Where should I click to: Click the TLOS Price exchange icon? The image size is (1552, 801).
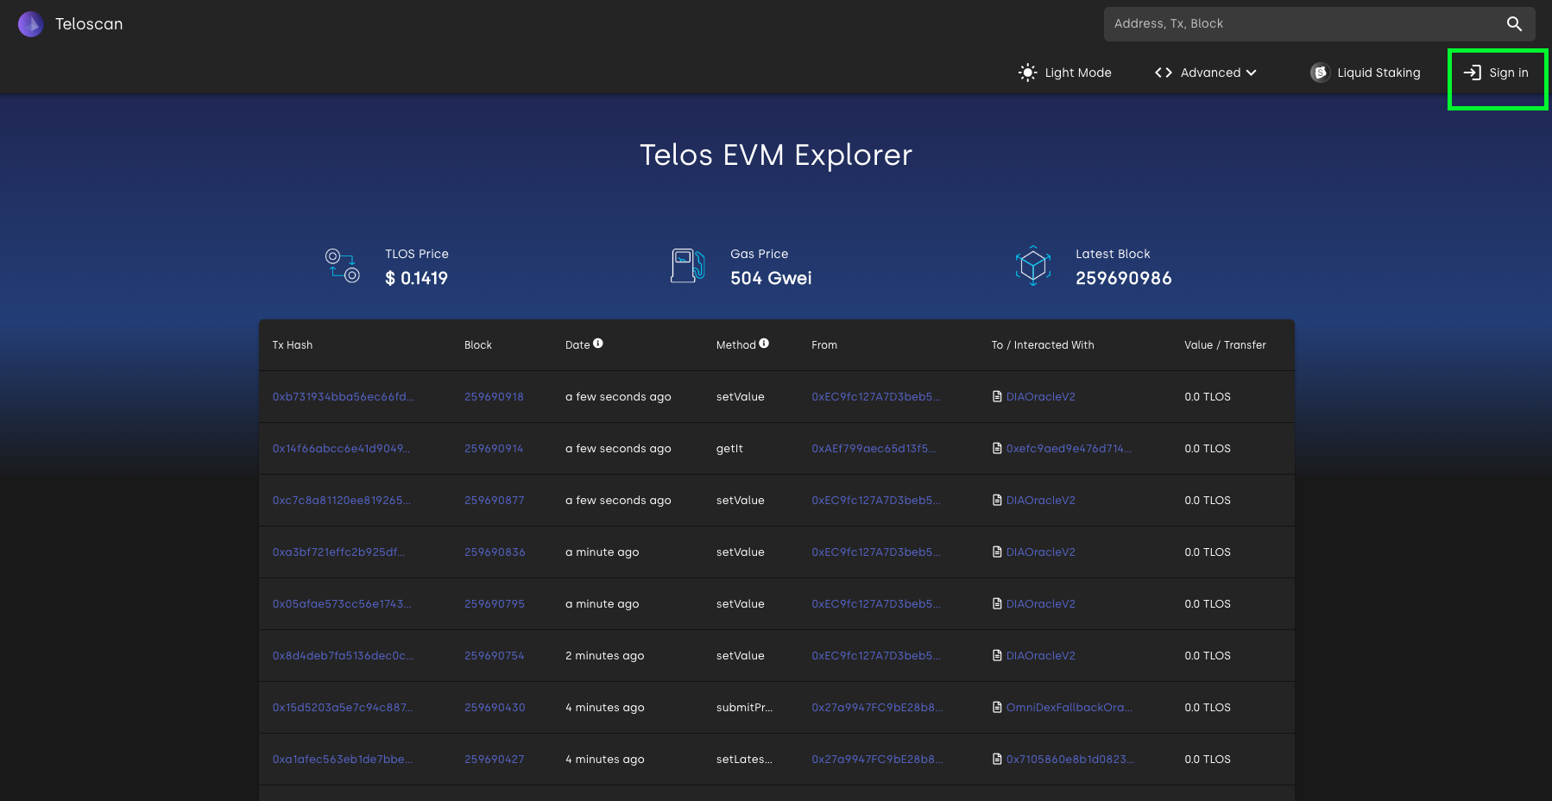[x=342, y=266]
